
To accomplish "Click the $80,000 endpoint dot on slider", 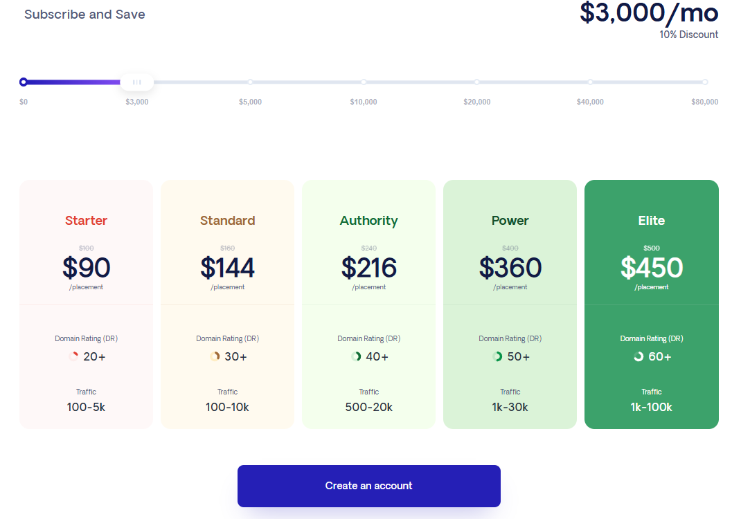I will coord(704,82).
